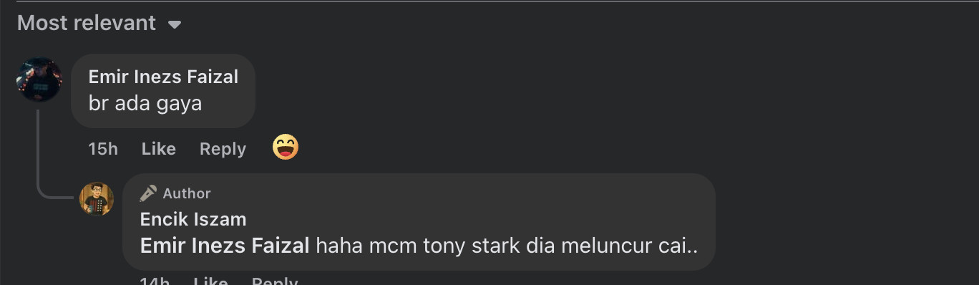Click the Author label above Encik Iszam
The height and width of the screenshot is (285, 979).
(x=187, y=193)
